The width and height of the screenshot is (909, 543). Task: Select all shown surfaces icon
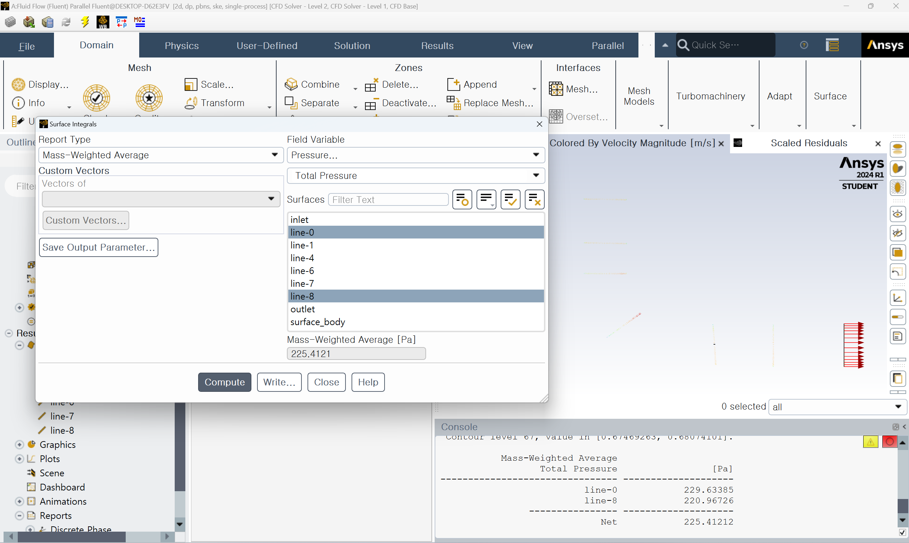(x=510, y=199)
